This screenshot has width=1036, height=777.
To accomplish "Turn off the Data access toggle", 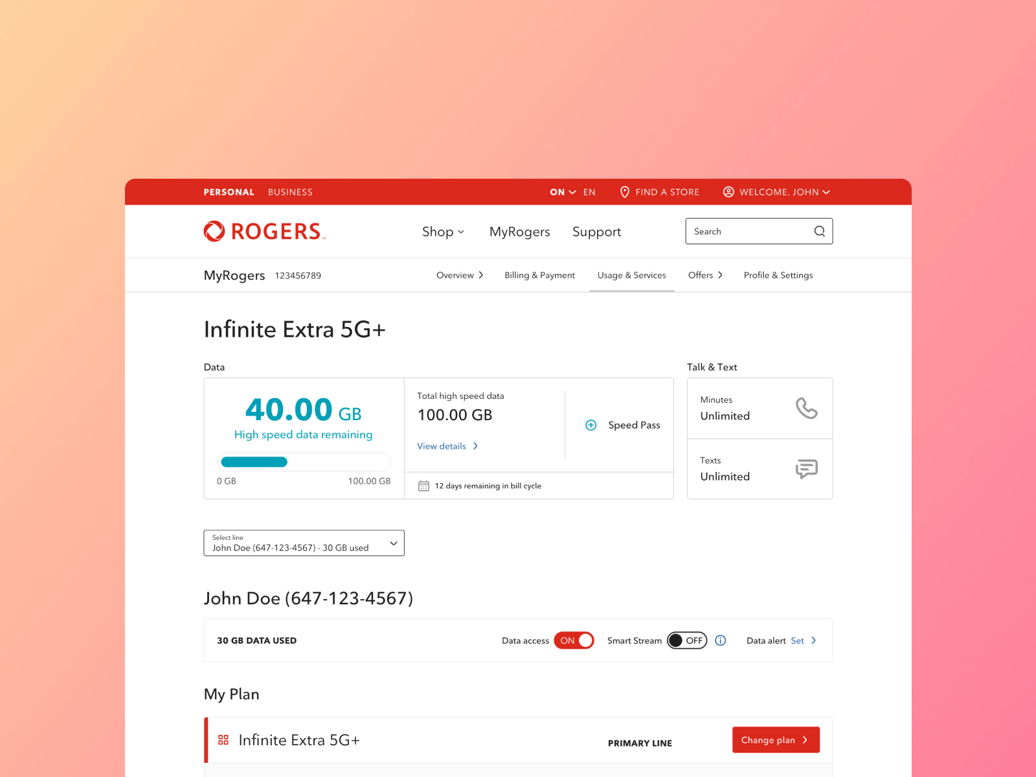I will click(574, 640).
